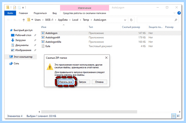Click the New folder quick access icon
Image resolution: width=186 pixels, height=123 pixels.
coord(19,7)
